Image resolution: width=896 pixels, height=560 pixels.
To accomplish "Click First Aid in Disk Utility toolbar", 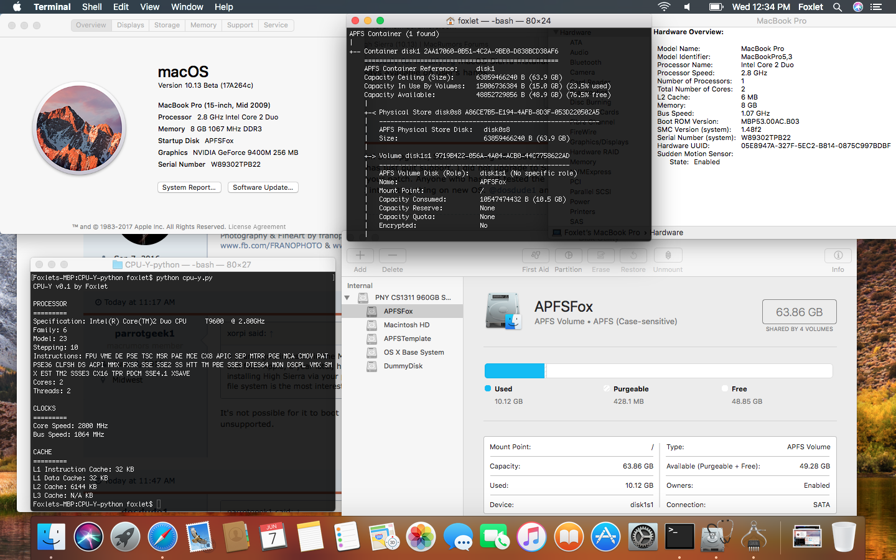I will point(535,261).
